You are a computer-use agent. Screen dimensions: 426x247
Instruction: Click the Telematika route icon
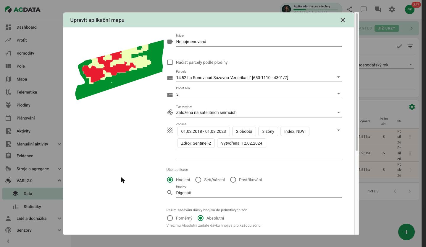tap(8, 92)
